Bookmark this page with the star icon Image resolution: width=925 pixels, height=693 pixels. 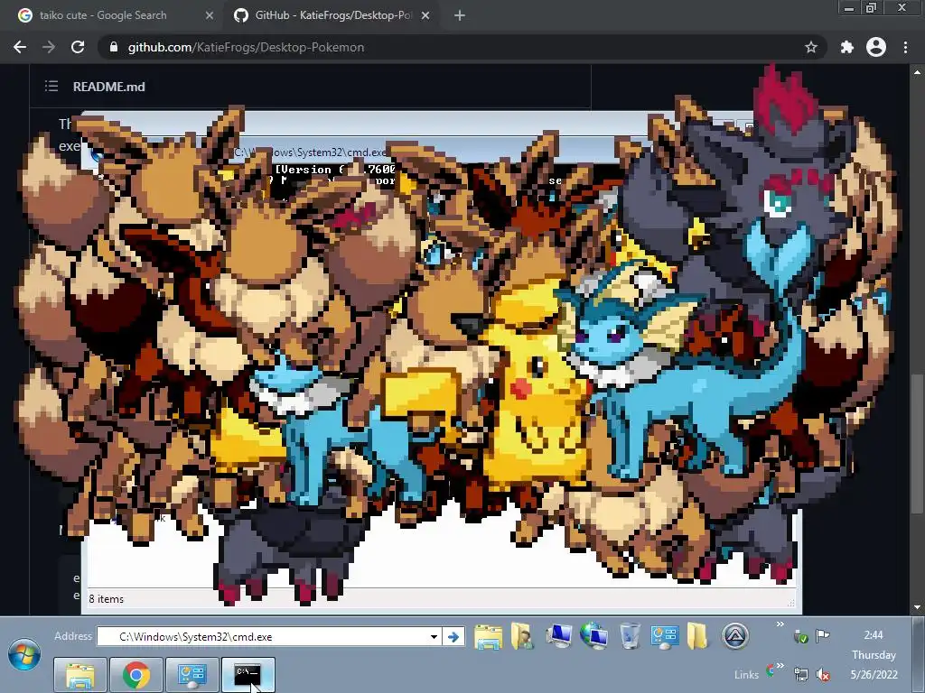click(x=811, y=47)
